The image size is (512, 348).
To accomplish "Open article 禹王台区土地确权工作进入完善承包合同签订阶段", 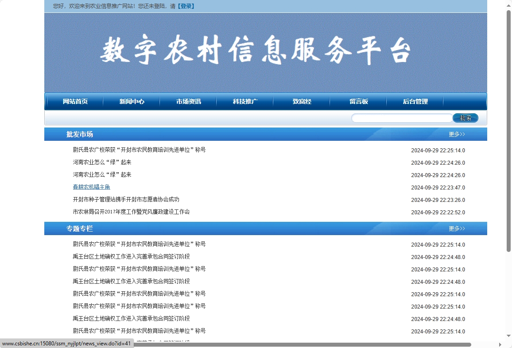I will 132,257.
